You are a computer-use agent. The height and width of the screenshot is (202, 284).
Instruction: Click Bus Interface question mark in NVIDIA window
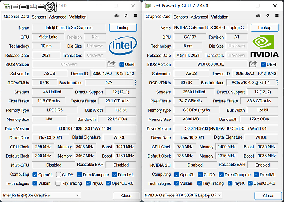tap(277, 83)
